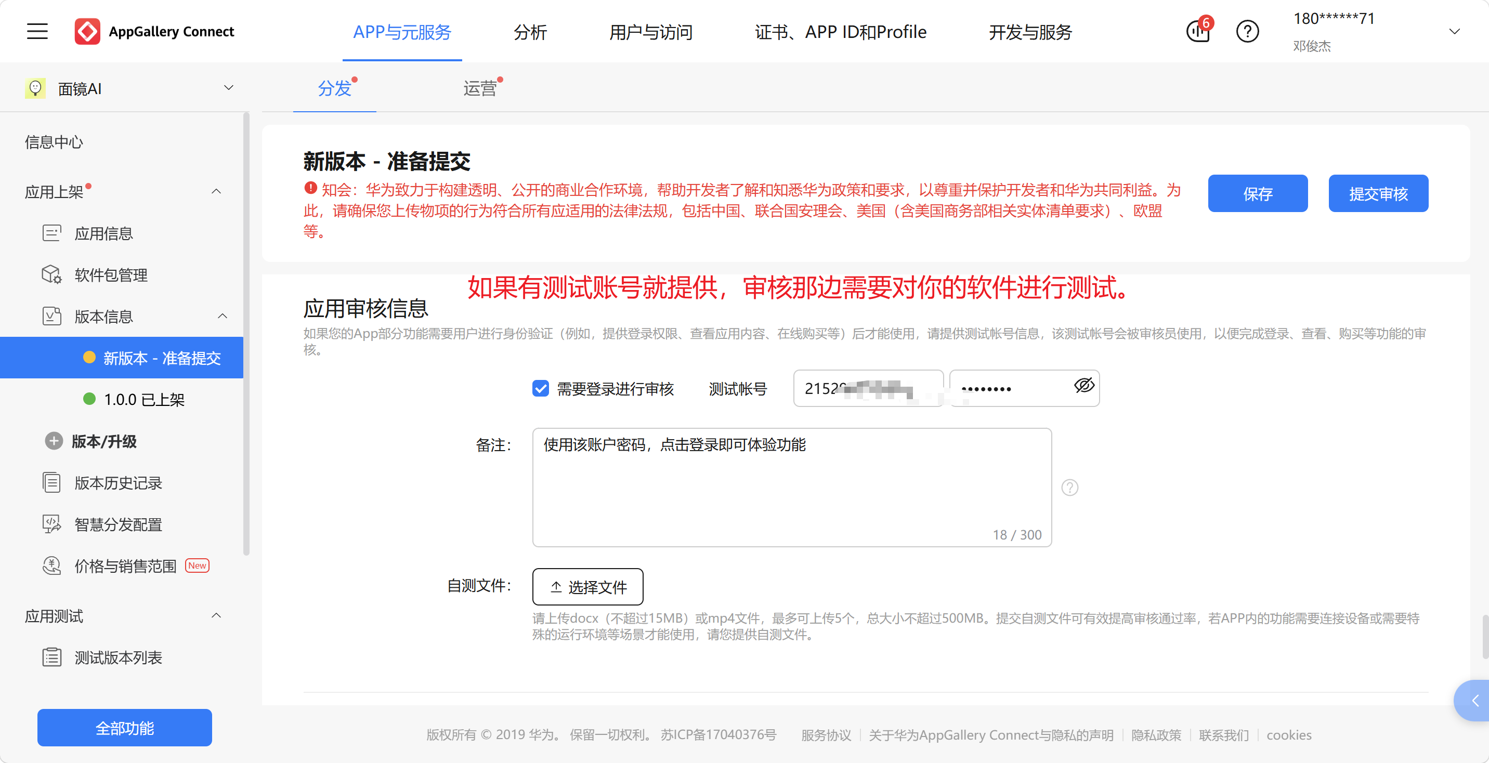1489x763 pixels.
Task: Click the New badge next to 价格与销售范围
Action: click(x=197, y=566)
